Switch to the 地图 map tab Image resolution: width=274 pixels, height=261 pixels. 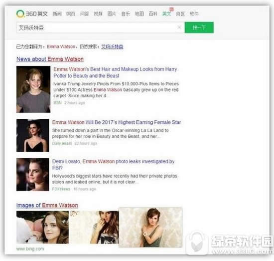pos(139,14)
